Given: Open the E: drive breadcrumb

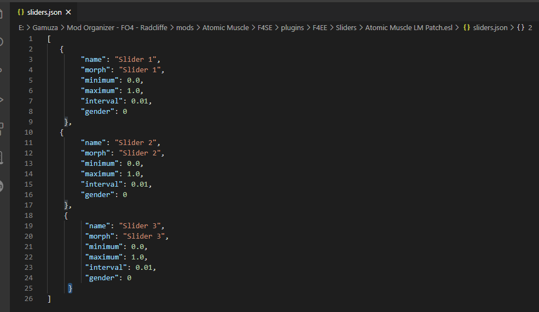Looking at the screenshot, I should [21, 27].
